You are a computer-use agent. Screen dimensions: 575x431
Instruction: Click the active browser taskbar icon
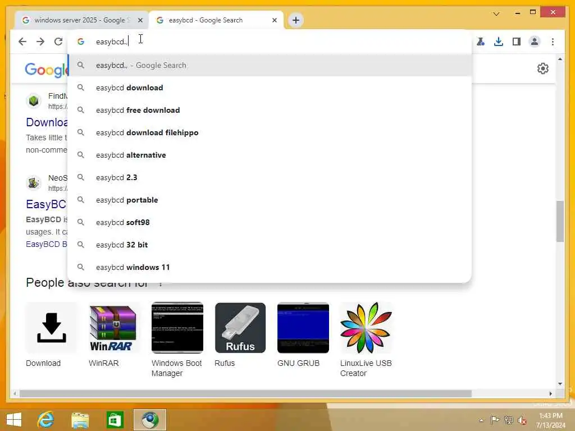149,420
